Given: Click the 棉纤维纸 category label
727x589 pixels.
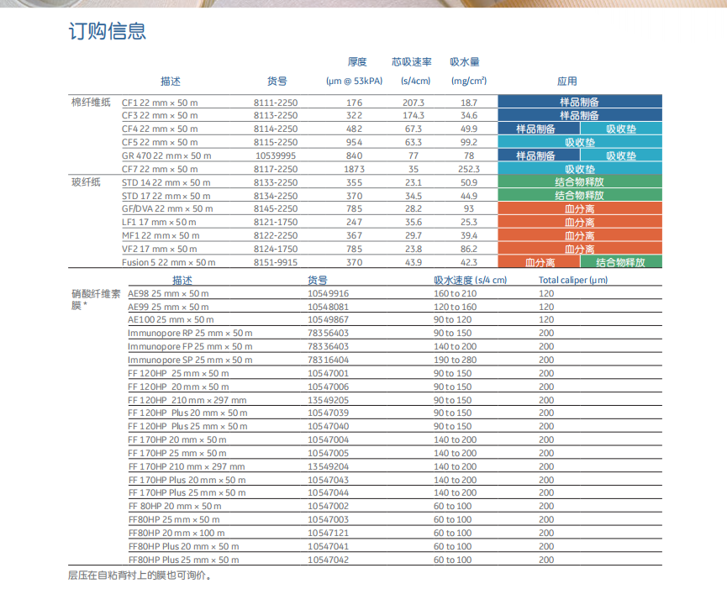Looking at the screenshot, I should click(91, 103).
